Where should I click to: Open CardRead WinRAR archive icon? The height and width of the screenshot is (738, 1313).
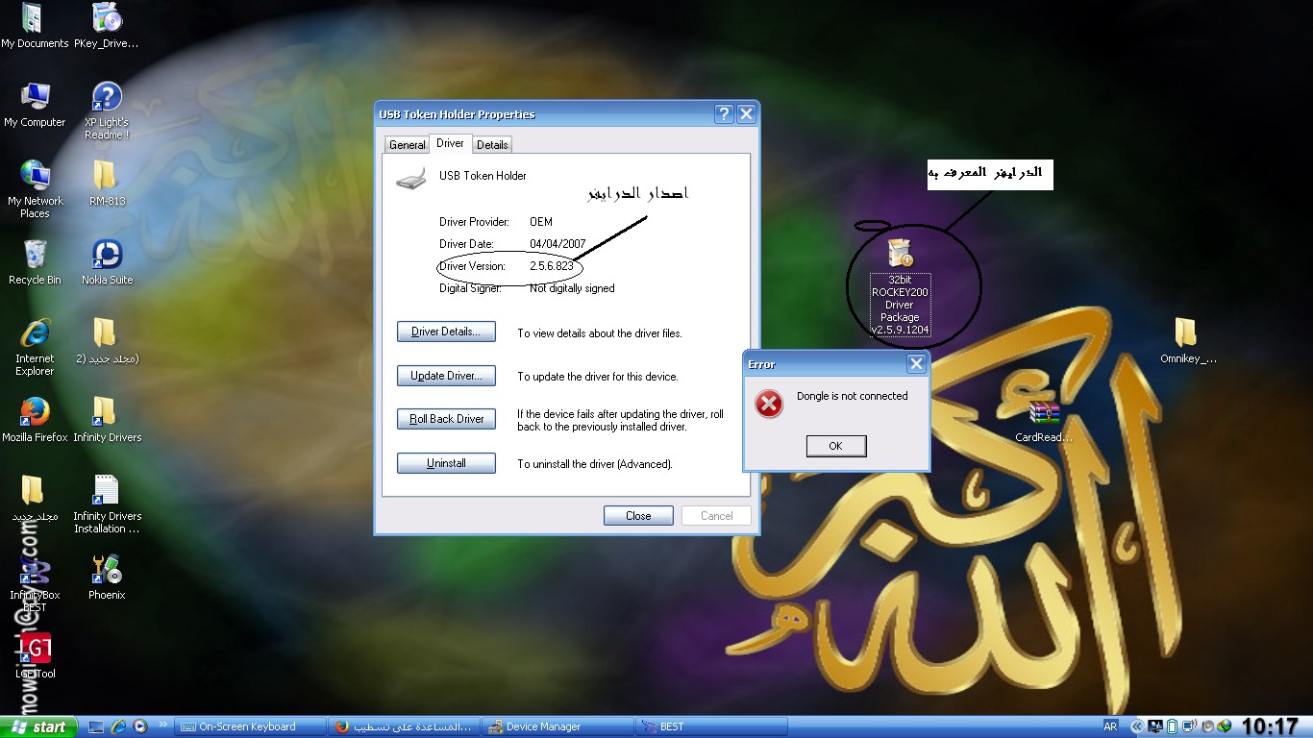(1044, 420)
